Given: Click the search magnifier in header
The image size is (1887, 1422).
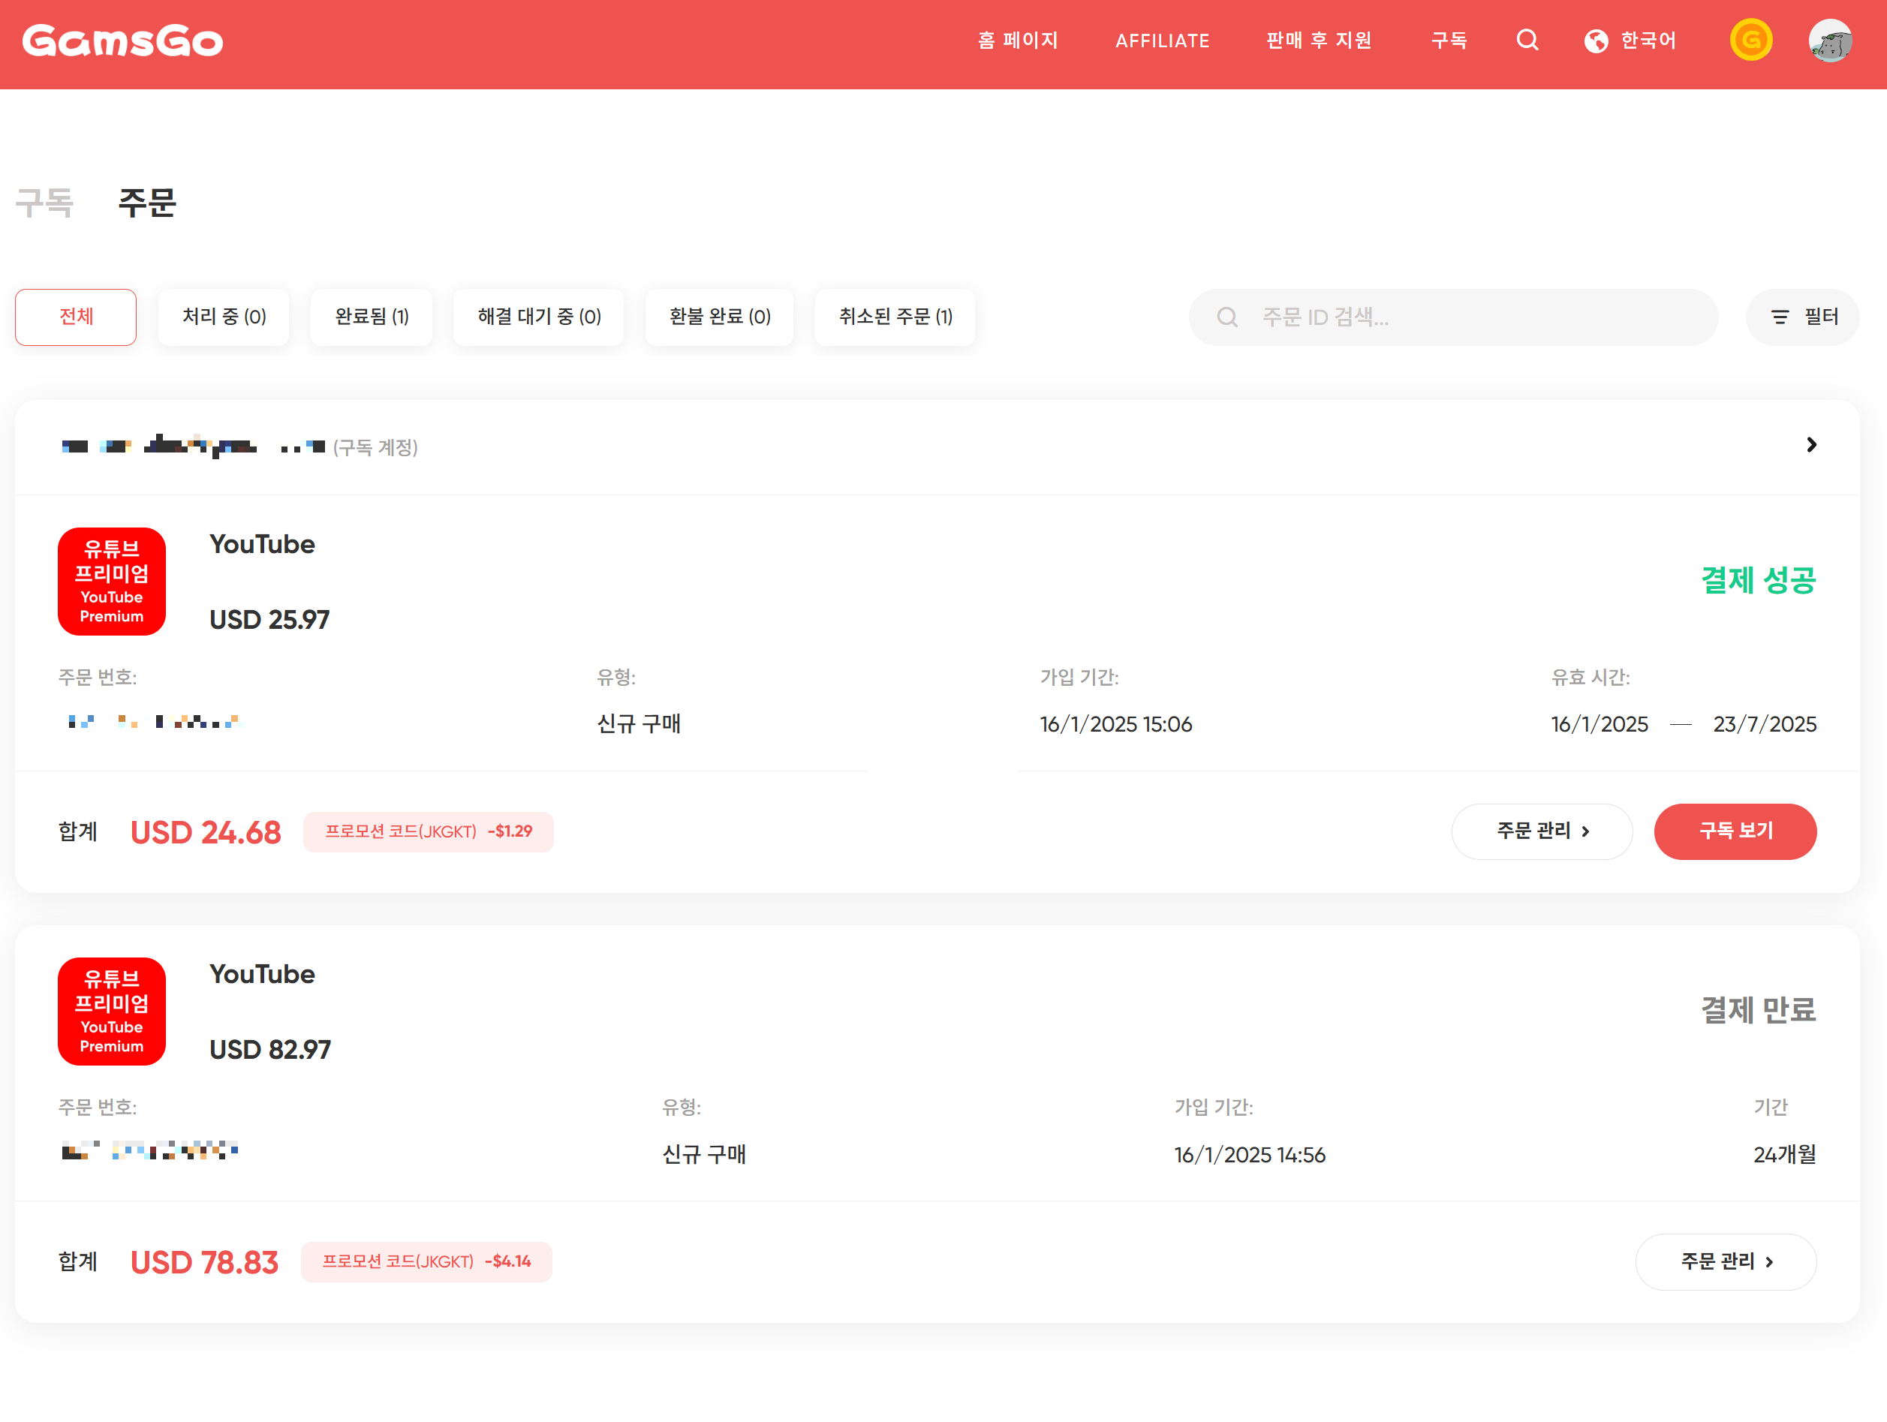Looking at the screenshot, I should tap(1527, 40).
